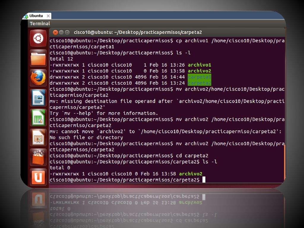Maximize the terminal window
Screen dimensions: 304x228
[67, 32]
